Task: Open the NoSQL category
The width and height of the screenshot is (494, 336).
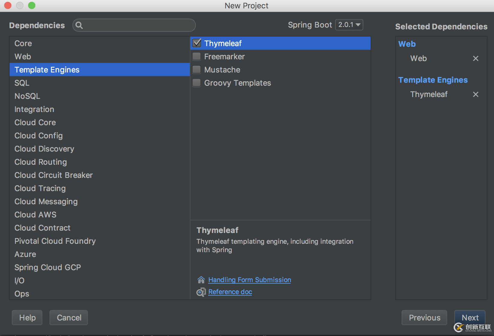Action: pos(27,96)
